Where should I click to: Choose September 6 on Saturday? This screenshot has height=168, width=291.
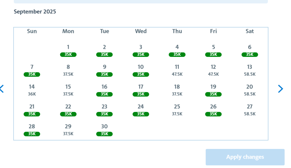[x=250, y=51]
